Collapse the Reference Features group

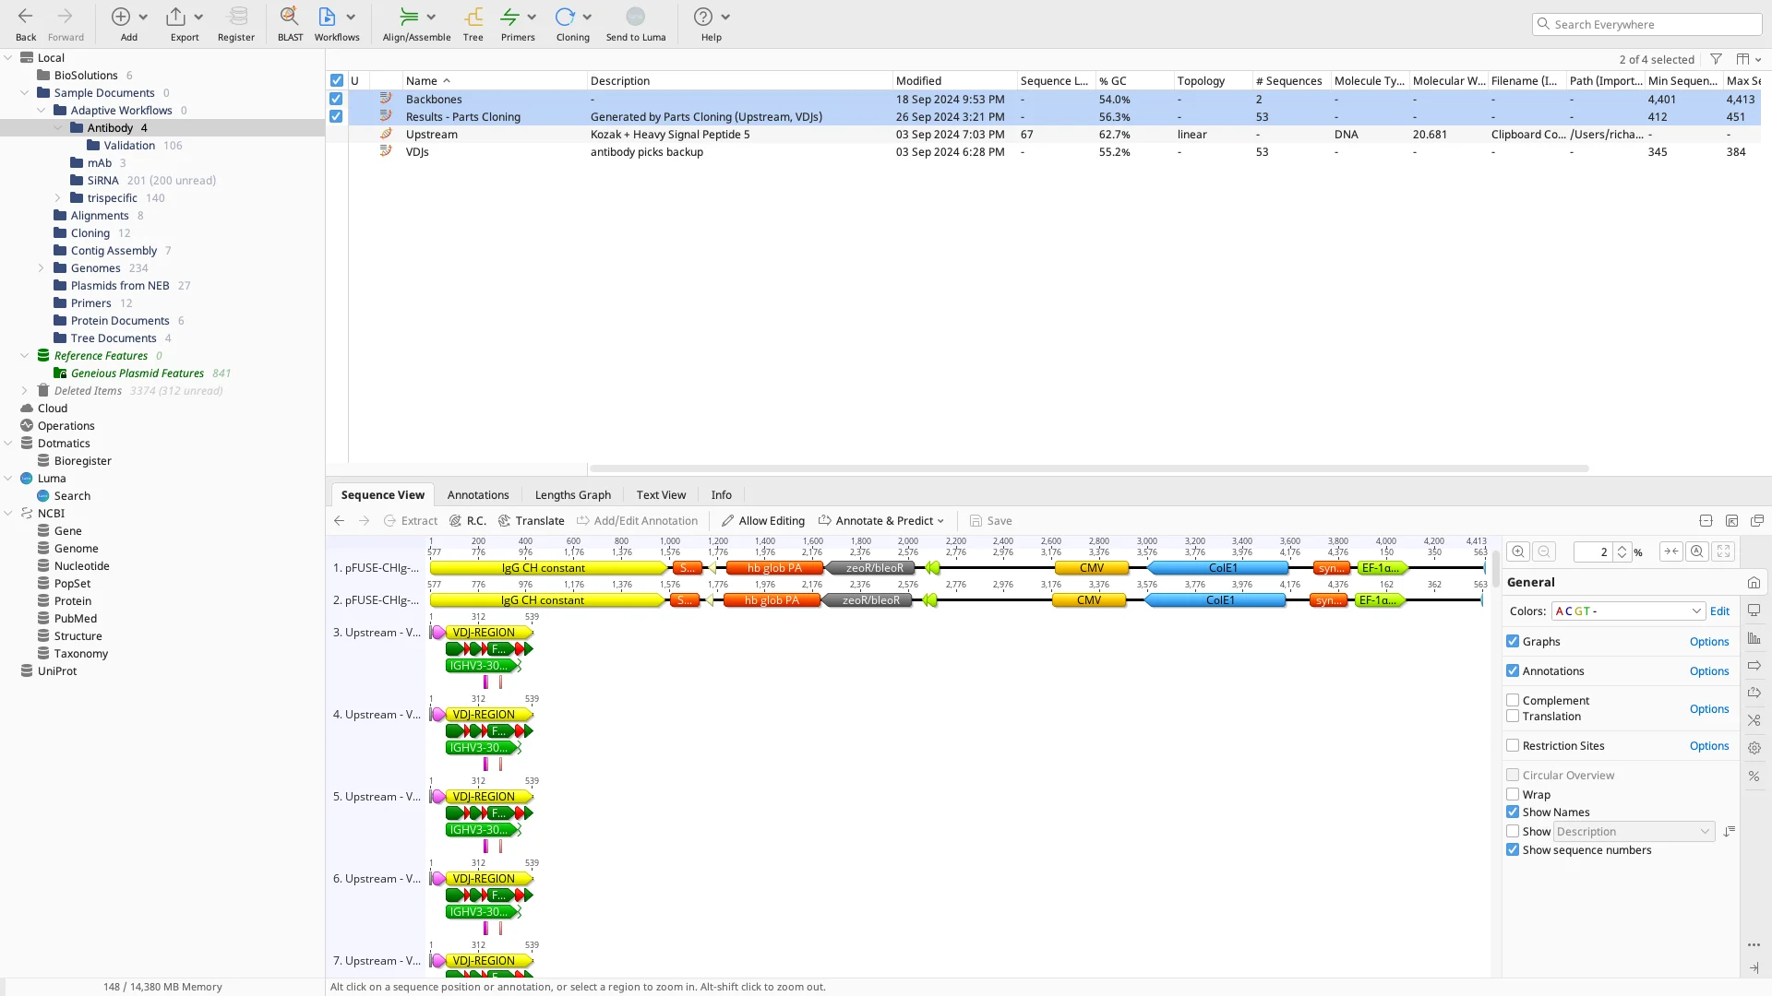point(25,355)
